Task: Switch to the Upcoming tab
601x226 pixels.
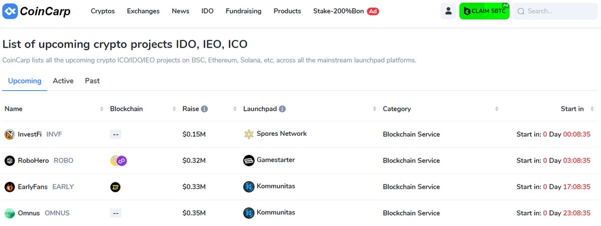Action: pyautogui.click(x=25, y=81)
